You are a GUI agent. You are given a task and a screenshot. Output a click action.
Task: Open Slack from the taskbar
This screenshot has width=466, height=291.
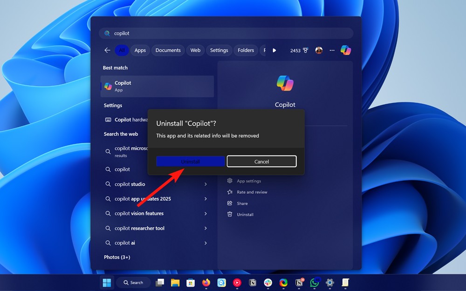coord(268,283)
